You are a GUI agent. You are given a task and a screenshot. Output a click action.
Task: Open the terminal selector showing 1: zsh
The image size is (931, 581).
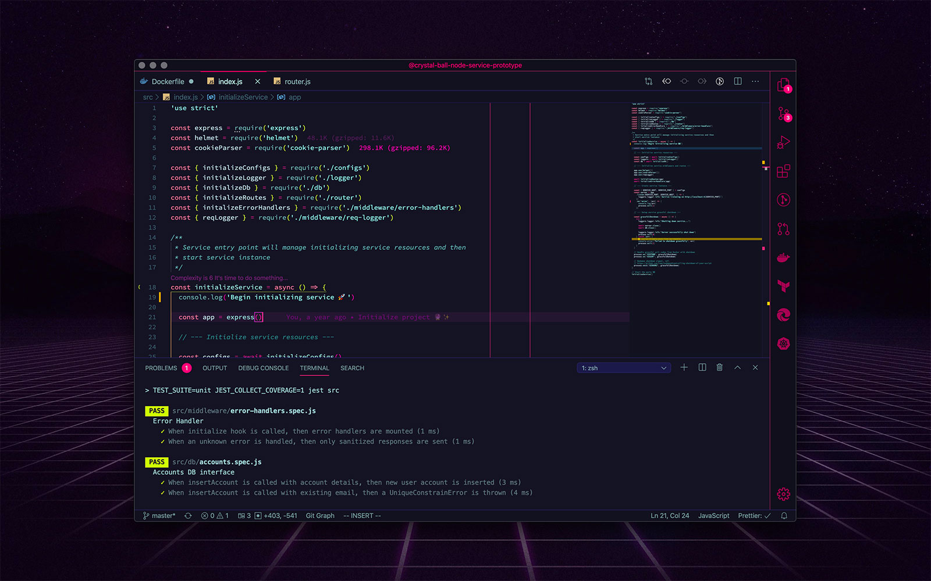(623, 367)
